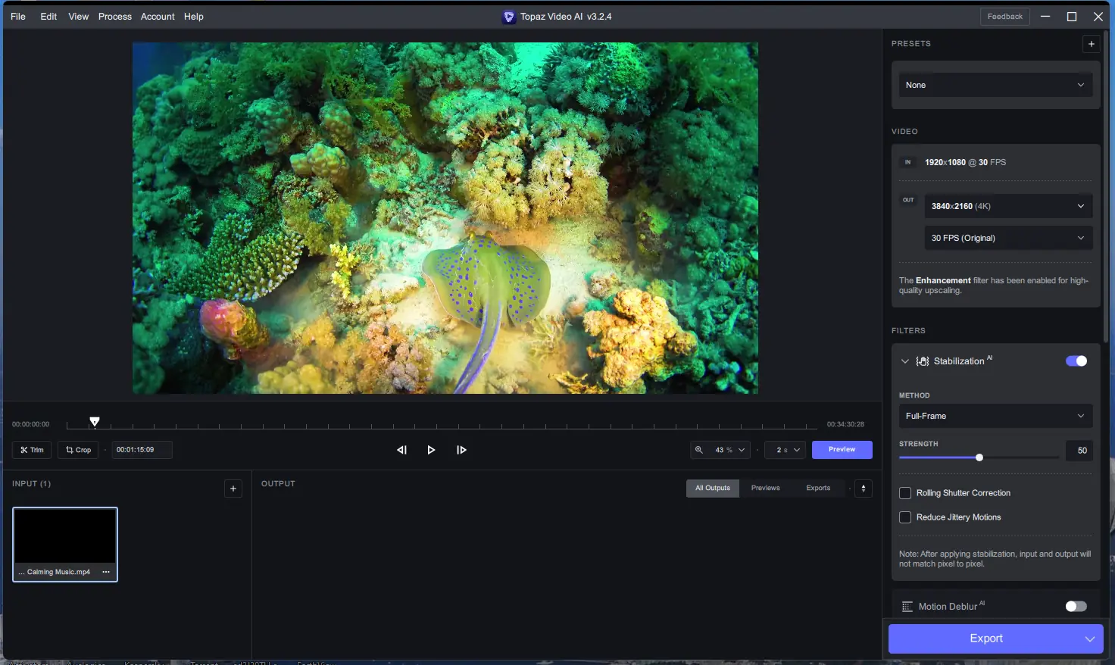Click the Stabilization strength slider handle
The image size is (1115, 665).
coord(979,457)
